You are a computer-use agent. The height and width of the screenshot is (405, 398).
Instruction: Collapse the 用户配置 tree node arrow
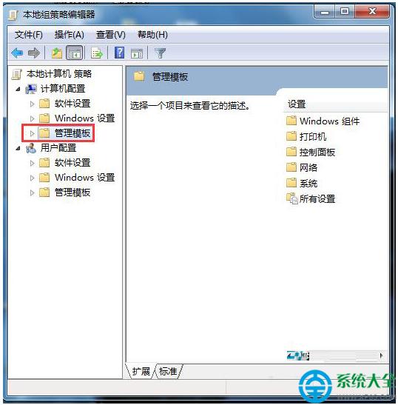18,148
